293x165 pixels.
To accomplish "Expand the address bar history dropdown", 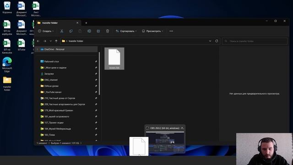I will (210, 41).
